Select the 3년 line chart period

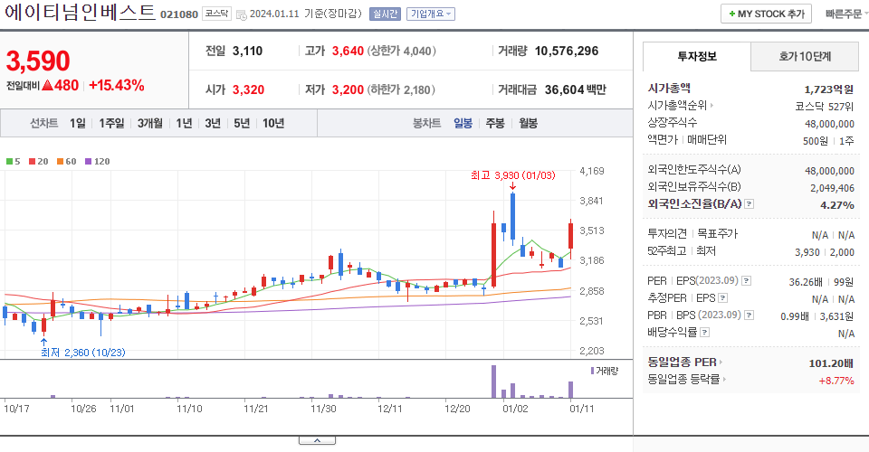tap(213, 123)
